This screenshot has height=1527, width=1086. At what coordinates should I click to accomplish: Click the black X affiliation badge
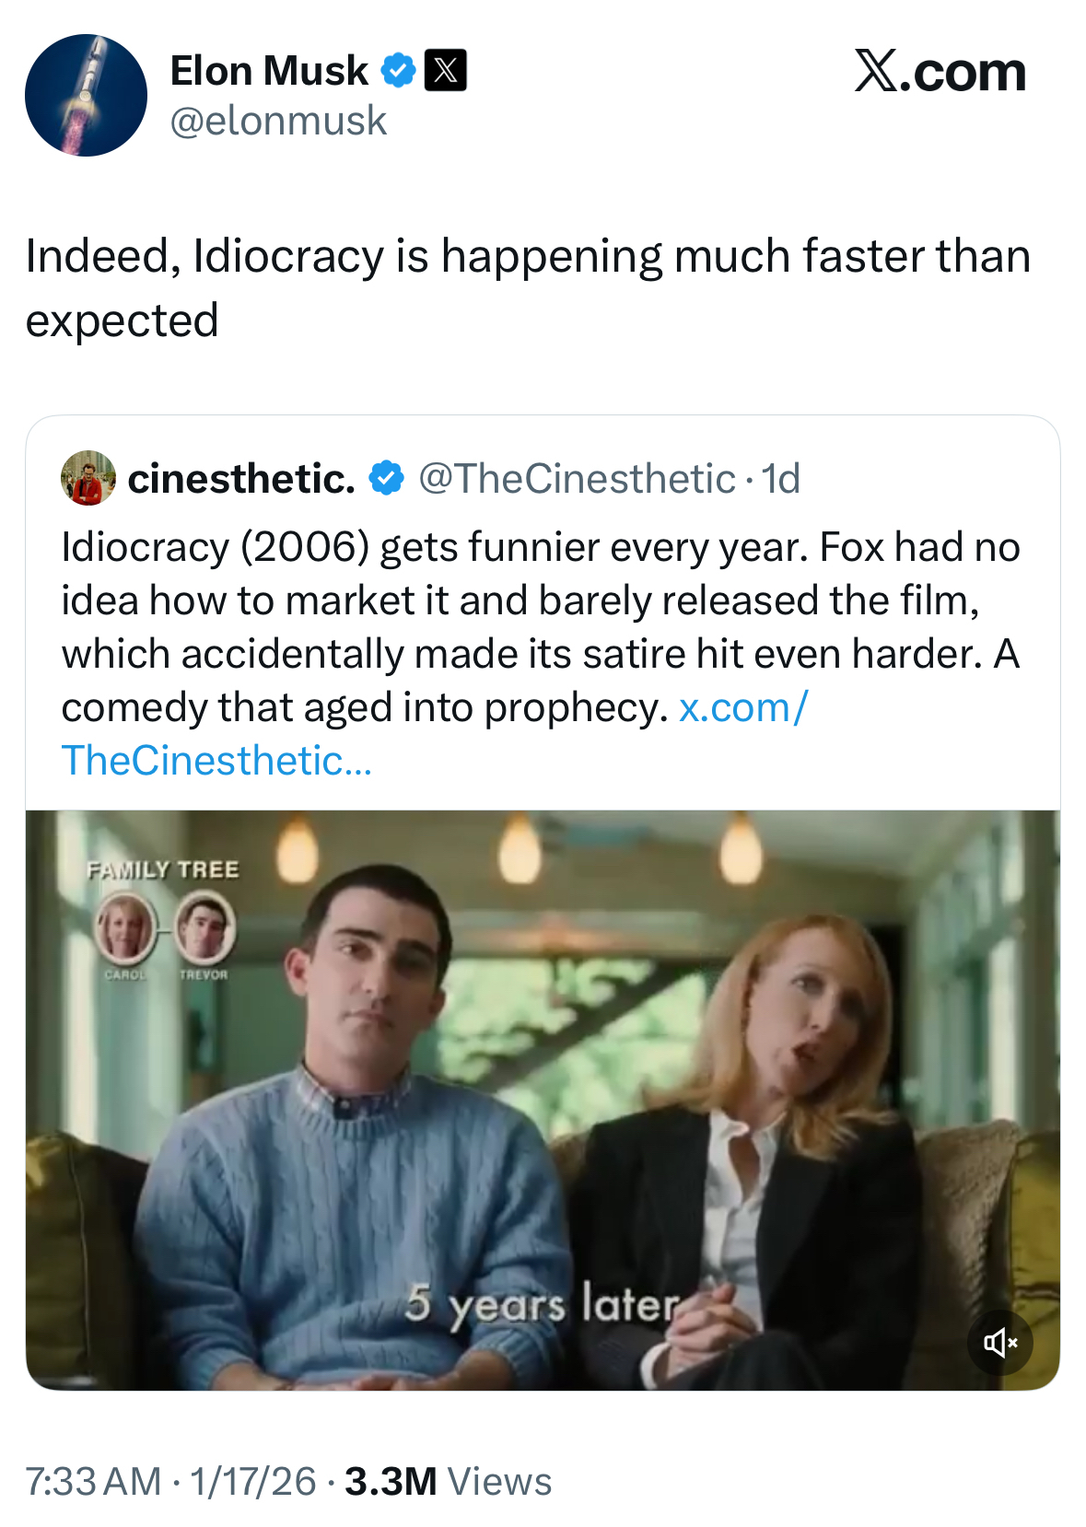point(445,70)
